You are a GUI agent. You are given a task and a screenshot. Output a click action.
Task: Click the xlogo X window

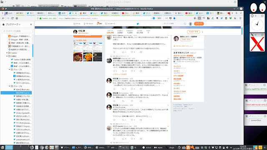coord(257,44)
